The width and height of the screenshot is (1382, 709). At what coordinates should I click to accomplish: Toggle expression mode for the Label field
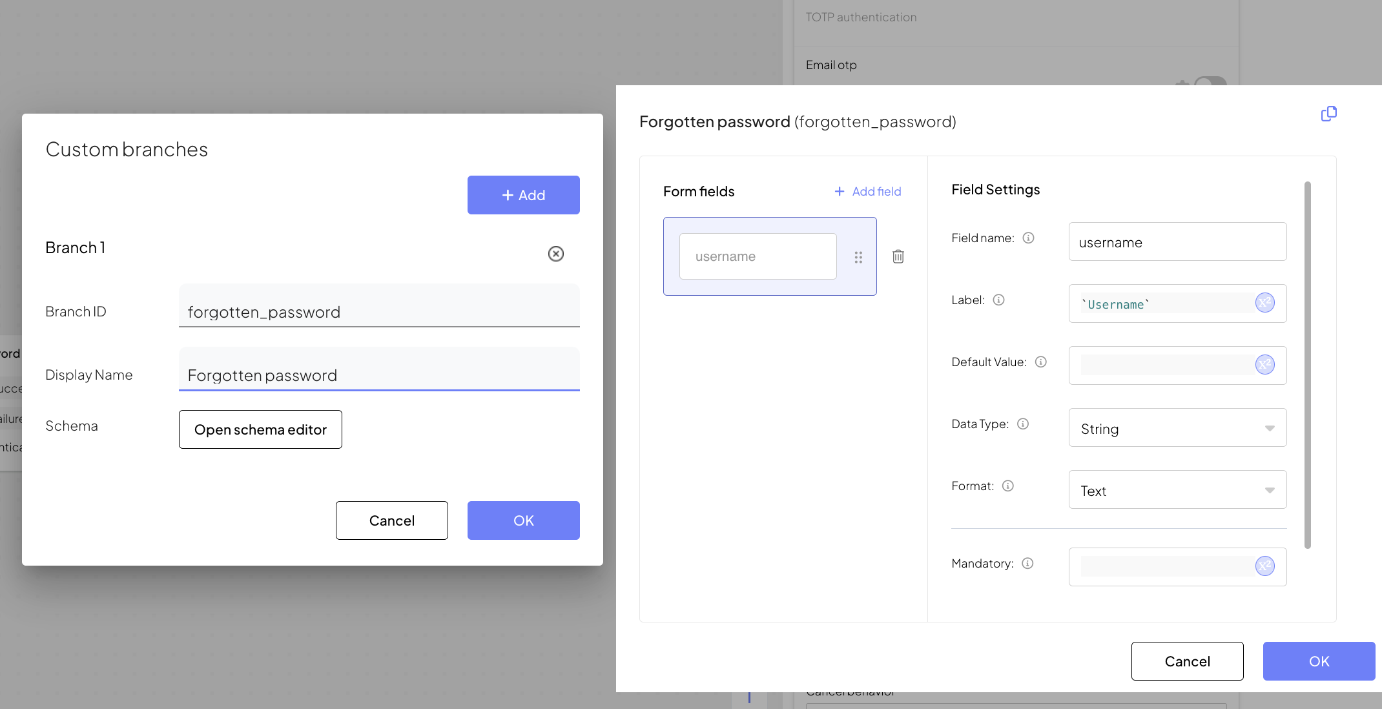pos(1264,303)
